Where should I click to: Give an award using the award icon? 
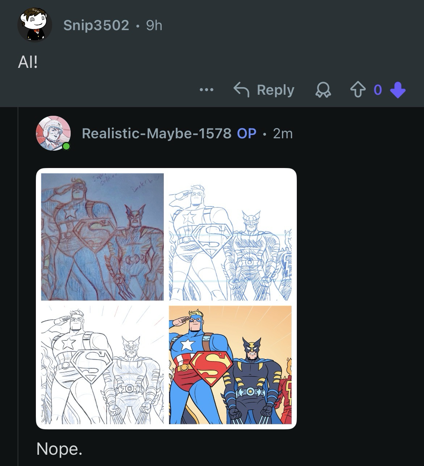pos(323,90)
